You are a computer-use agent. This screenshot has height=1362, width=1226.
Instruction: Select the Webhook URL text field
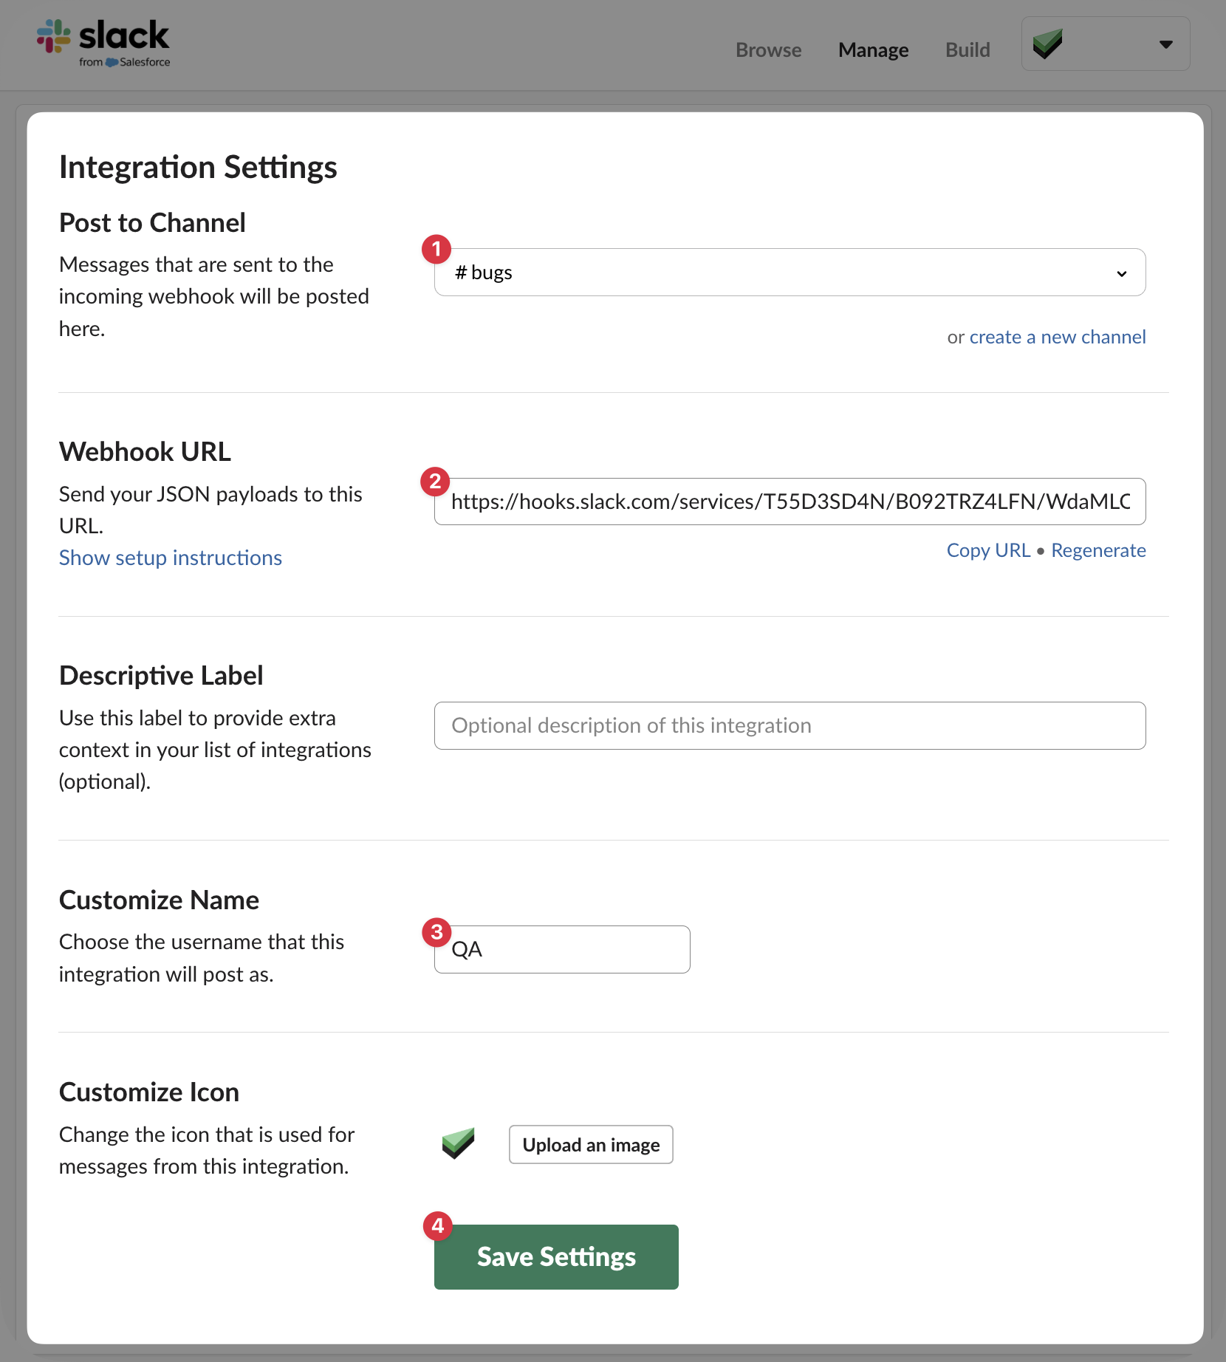(790, 502)
